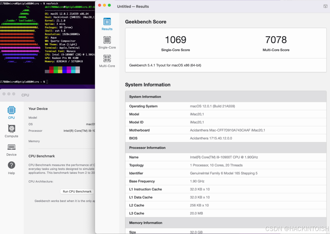This screenshot has height=234, width=330.
Task: Select the Topology value 10 Cores, 20 Threads
Action: (216, 165)
